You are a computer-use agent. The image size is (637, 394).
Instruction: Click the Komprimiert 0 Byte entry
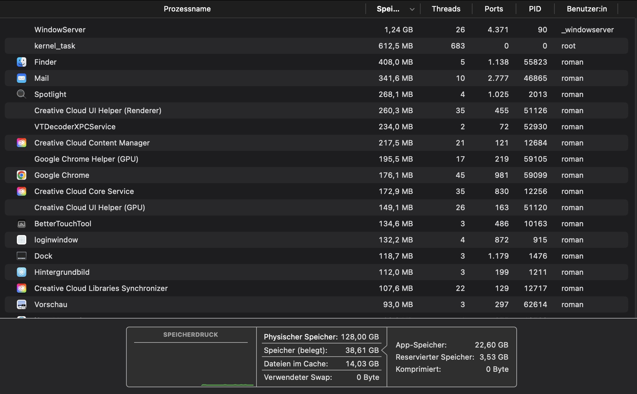tap(452, 369)
